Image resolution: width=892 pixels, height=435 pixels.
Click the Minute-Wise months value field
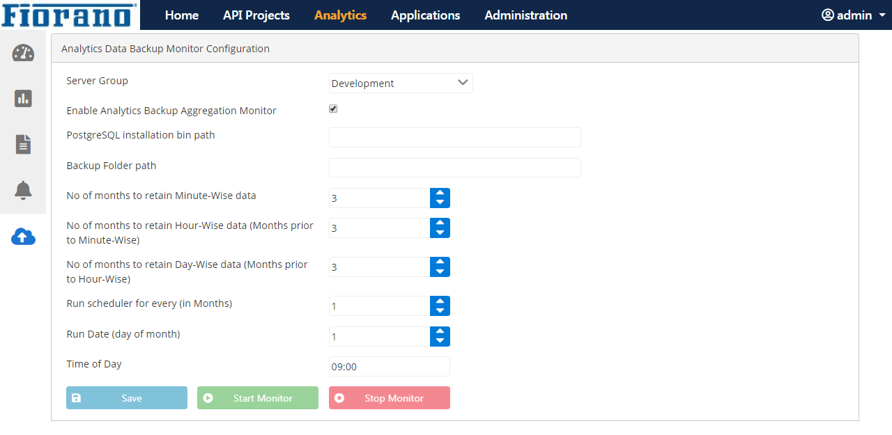[380, 198]
